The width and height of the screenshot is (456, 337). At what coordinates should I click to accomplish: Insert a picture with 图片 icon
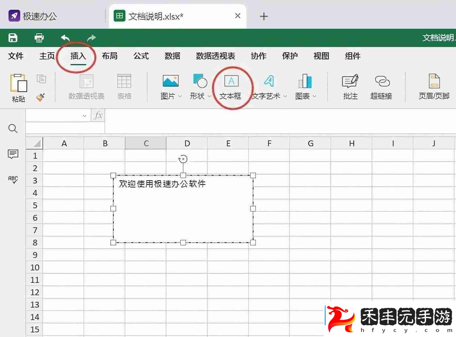point(171,81)
